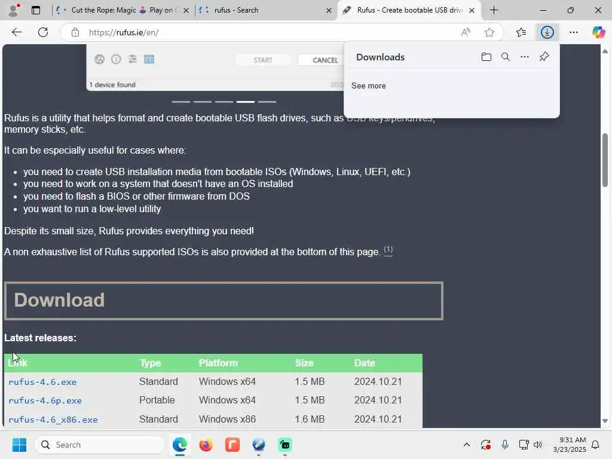Click the Portable type cell
The height and width of the screenshot is (459, 612).
tap(157, 400)
